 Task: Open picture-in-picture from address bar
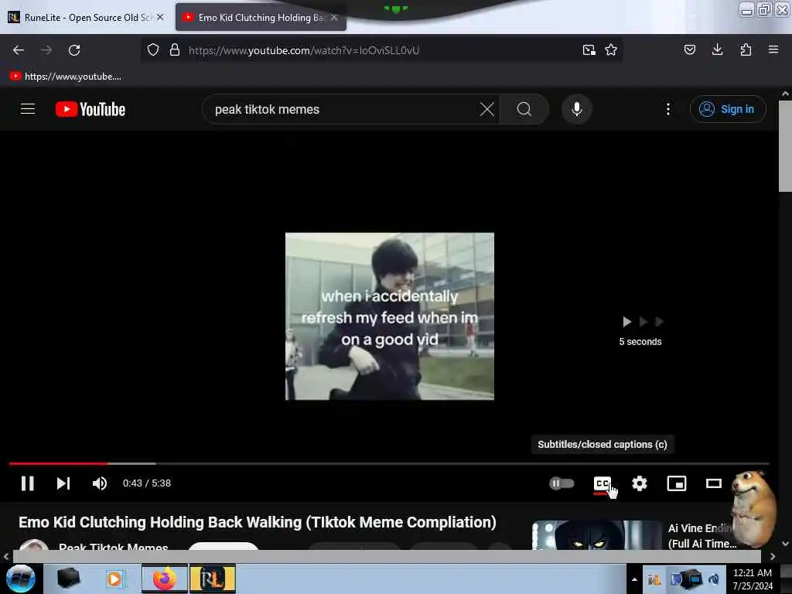589,50
